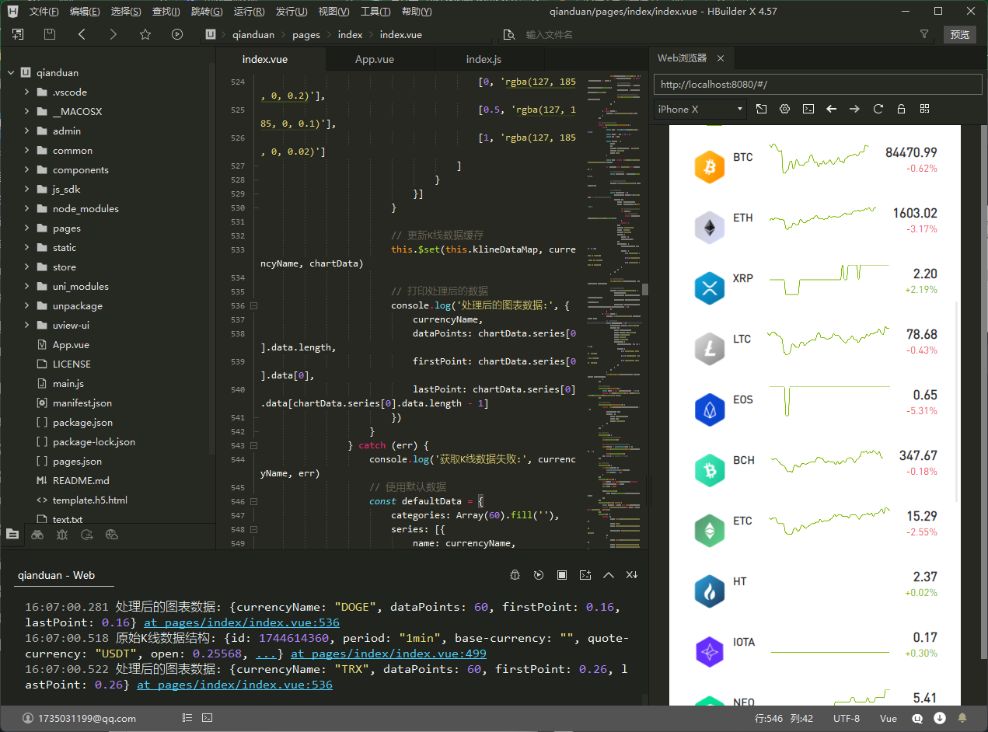Viewport: 988px width, 732px height.
Task: Expand the uni_modules folder
Action: [x=26, y=287]
